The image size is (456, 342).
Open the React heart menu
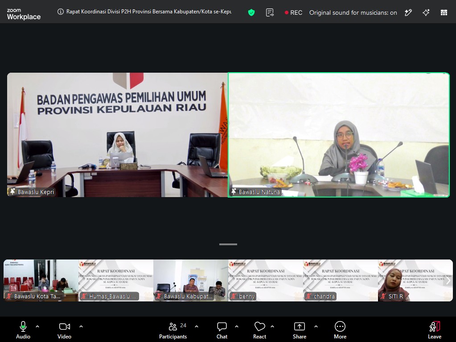[x=260, y=330]
